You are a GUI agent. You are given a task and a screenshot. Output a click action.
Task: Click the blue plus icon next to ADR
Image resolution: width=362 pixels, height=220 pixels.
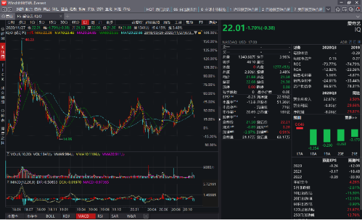(x=359, y=42)
